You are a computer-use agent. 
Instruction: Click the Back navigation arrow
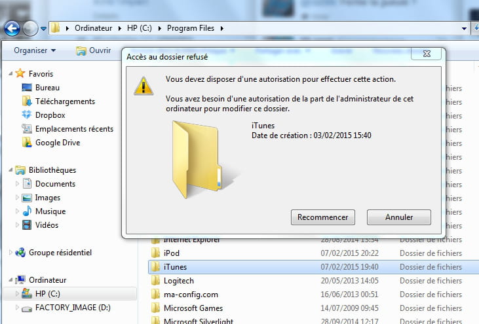[x=12, y=29]
